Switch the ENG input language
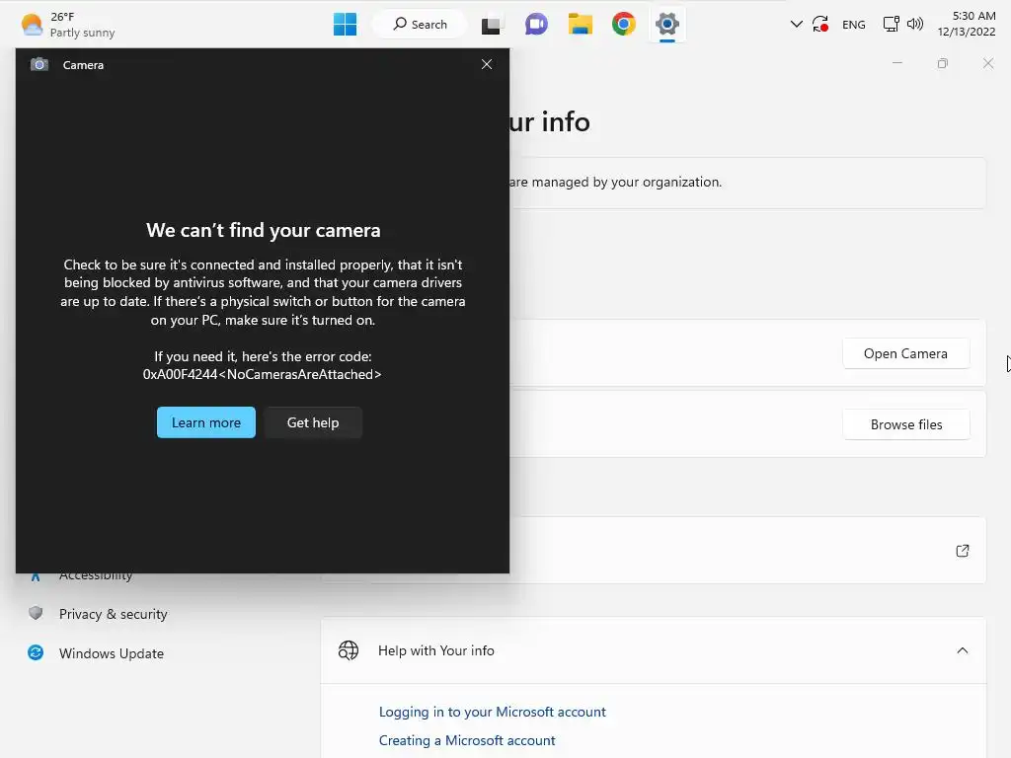The image size is (1011, 758). point(854,25)
